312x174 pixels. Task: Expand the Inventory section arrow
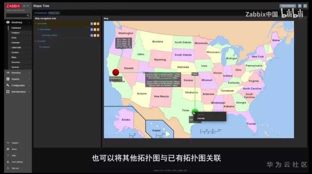click(x=29, y=73)
